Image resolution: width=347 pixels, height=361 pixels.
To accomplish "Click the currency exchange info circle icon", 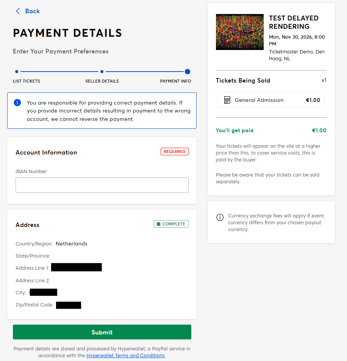I will pyautogui.click(x=220, y=217).
